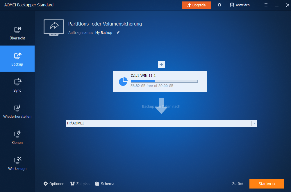
Task: Click the partition usage bar
Action: coord(164,81)
